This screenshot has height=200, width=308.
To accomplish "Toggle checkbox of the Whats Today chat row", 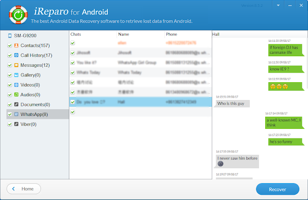I will [73, 73].
